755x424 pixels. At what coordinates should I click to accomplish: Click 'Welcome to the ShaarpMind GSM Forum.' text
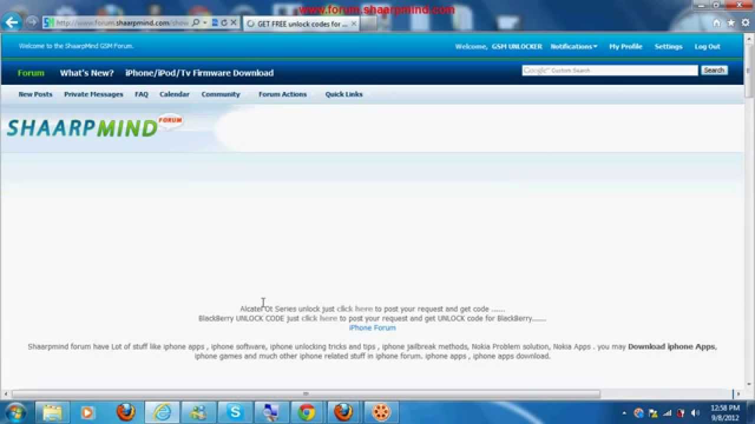tap(76, 46)
